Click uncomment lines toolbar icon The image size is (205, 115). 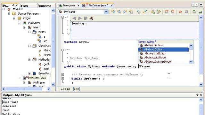click(x=200, y=12)
